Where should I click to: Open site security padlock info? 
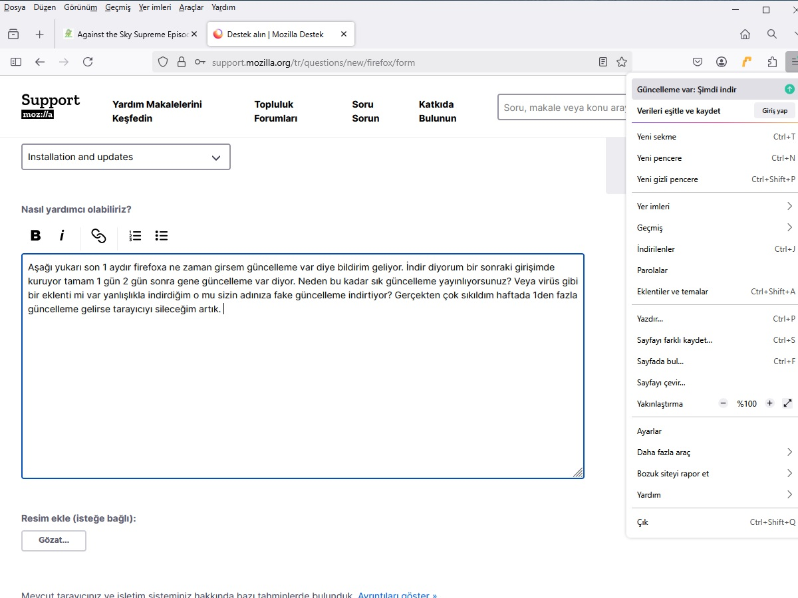[181, 62]
